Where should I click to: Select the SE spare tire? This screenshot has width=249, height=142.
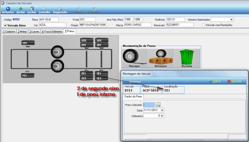coord(57,66)
